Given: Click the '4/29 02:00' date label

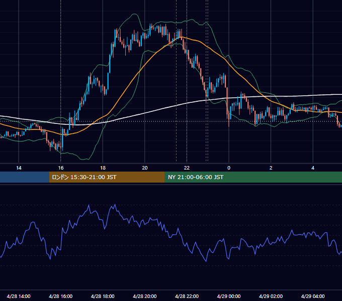Looking at the screenshot, I should 271,296.
